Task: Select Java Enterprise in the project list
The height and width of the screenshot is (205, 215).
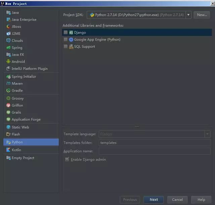Action: pos(24,20)
